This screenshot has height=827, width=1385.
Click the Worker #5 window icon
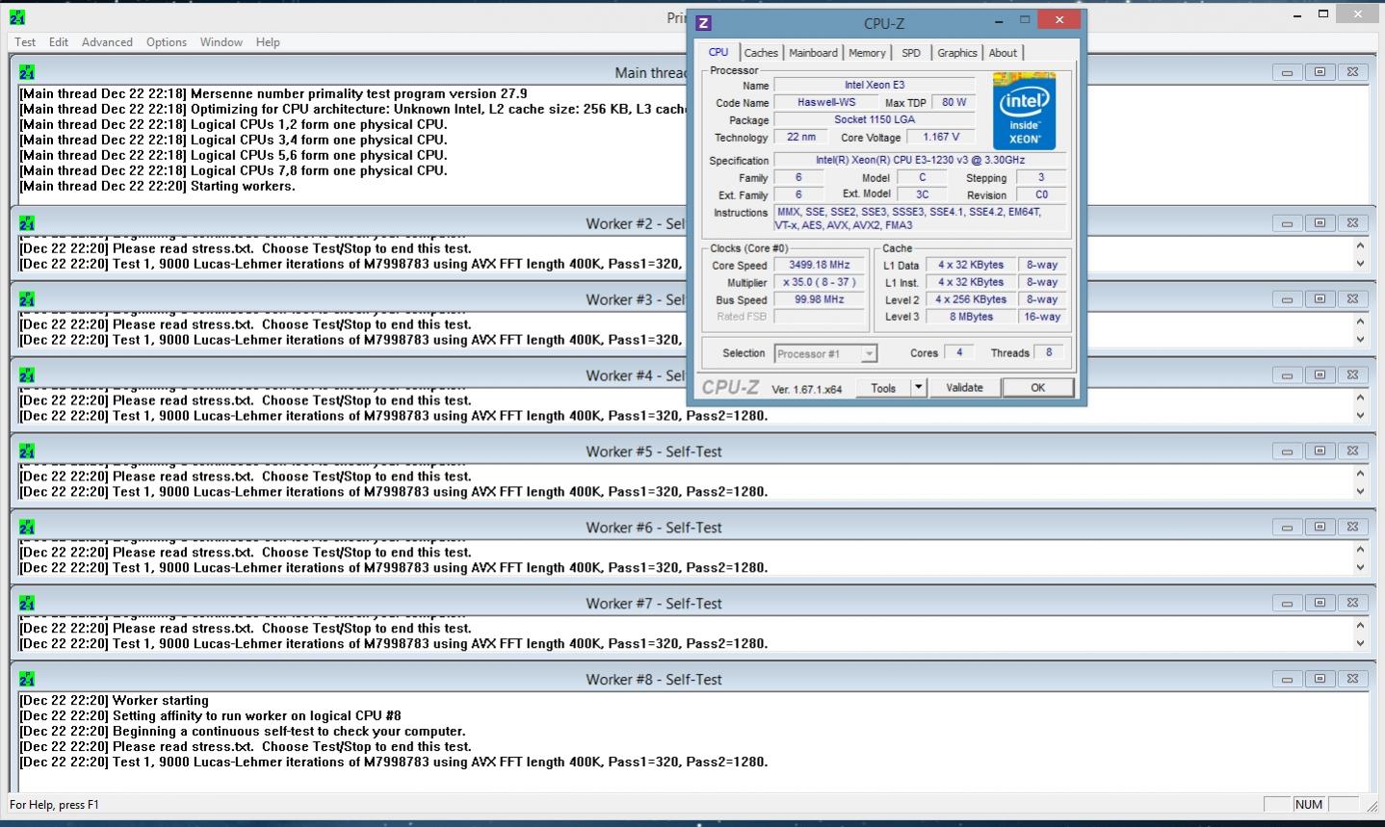click(27, 452)
